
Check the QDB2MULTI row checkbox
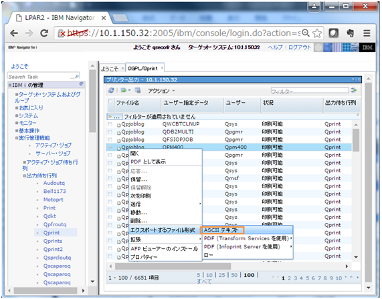(110, 132)
